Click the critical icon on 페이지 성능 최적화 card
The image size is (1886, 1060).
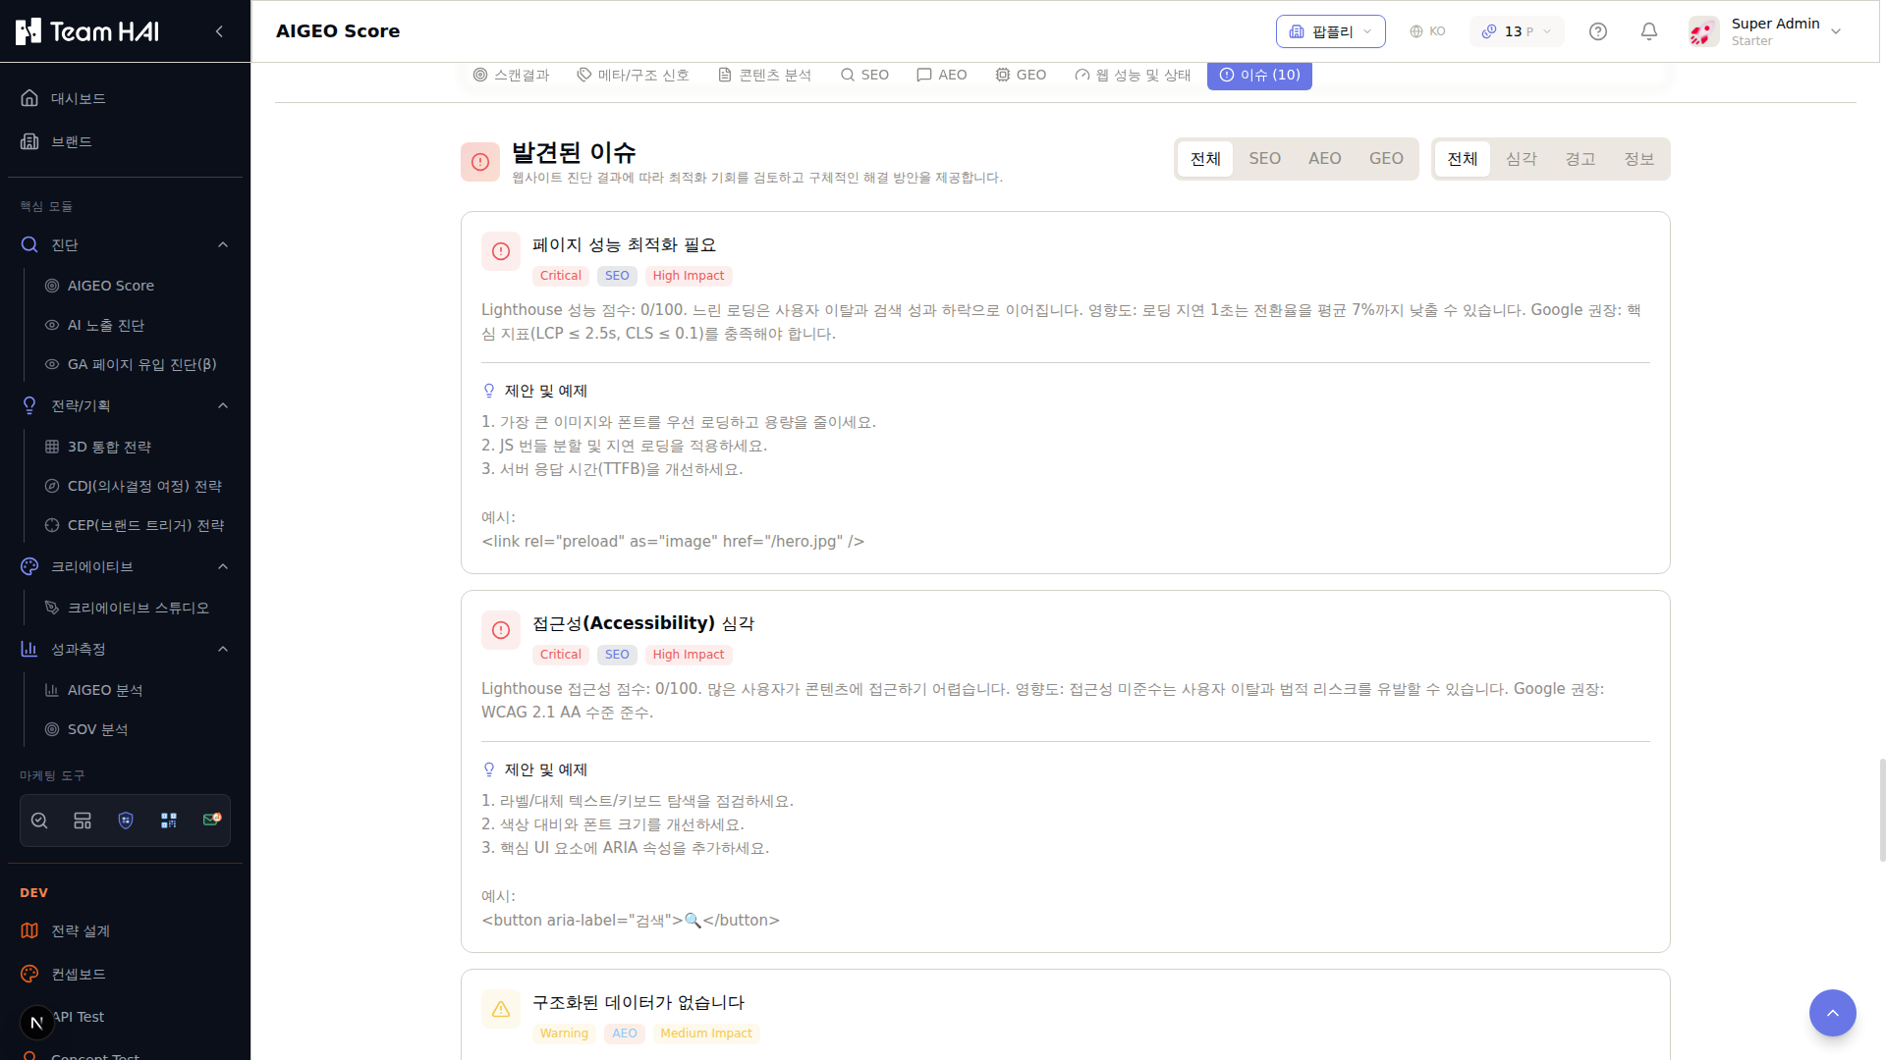(501, 251)
